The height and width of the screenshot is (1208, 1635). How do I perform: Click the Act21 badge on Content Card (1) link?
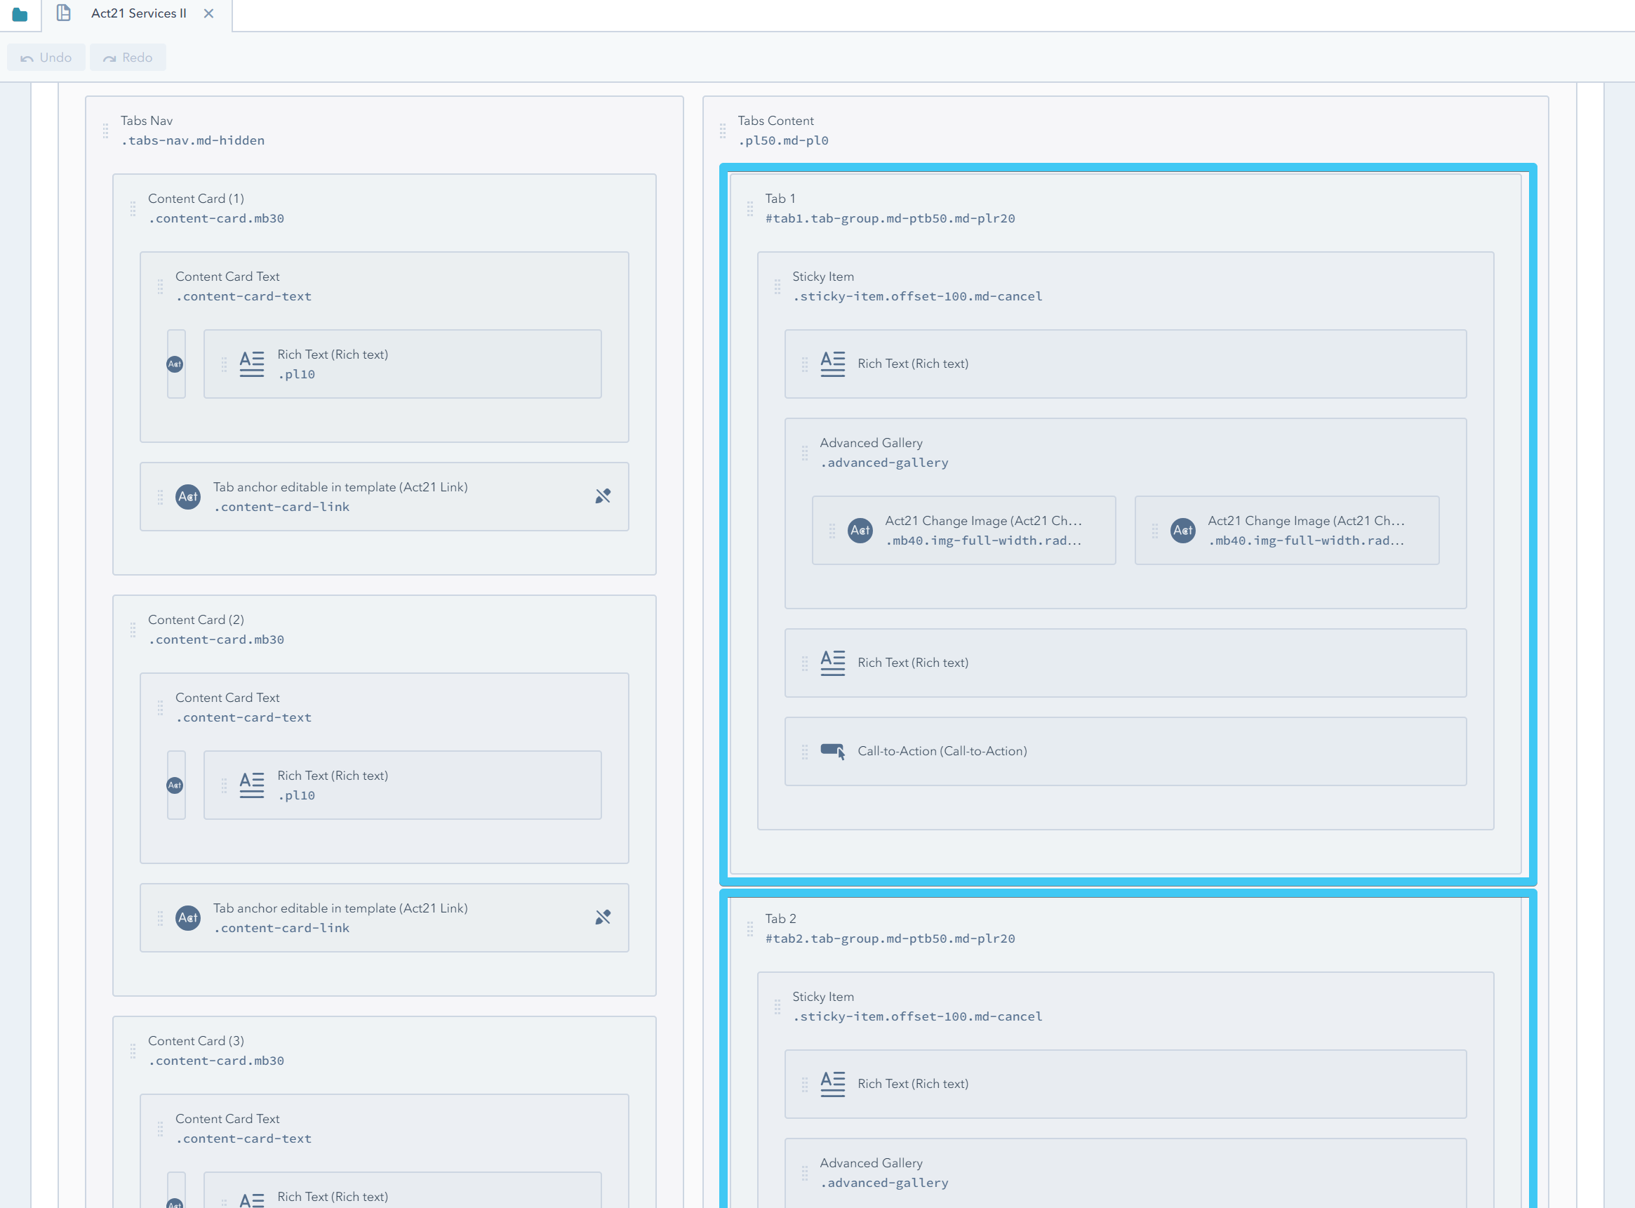coord(188,496)
